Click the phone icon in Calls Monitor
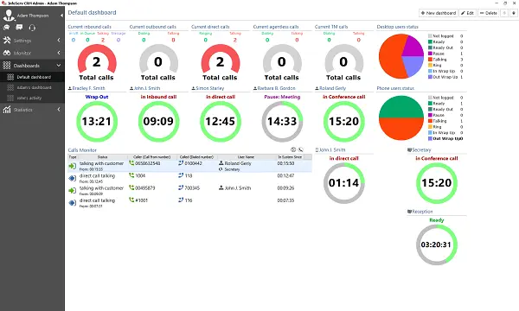 (x=300, y=149)
